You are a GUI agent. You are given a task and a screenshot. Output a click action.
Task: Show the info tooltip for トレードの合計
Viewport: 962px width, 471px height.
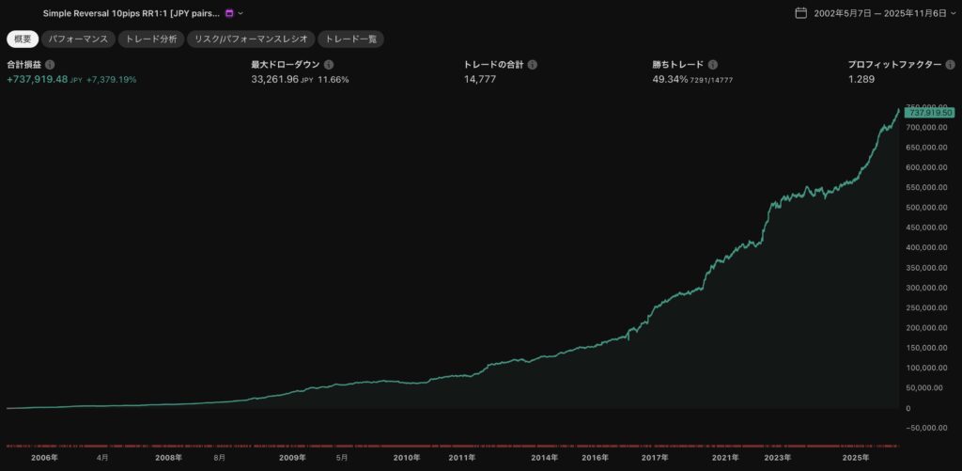533,65
